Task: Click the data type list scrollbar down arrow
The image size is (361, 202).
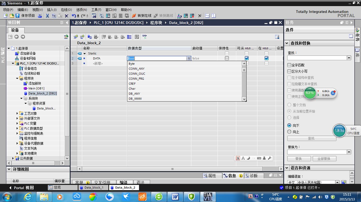Action: click(244, 99)
